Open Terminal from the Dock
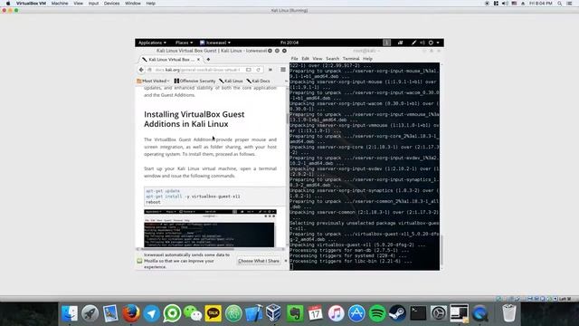579x326 pixels. [418, 313]
